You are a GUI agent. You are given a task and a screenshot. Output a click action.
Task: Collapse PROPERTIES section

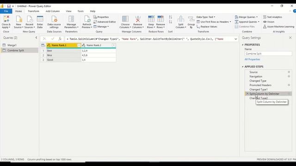[243, 45]
